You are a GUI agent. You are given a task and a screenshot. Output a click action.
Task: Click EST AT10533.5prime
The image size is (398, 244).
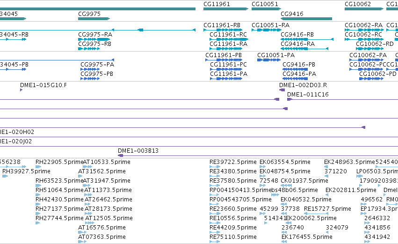pyautogui.click(x=87, y=167)
